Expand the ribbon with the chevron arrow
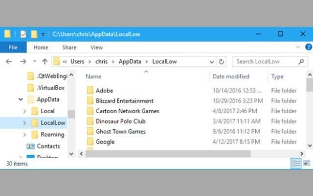313x196 pixels. (x=298, y=47)
